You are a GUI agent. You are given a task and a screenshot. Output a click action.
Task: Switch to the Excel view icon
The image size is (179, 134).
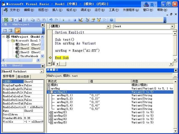pos(6,20)
